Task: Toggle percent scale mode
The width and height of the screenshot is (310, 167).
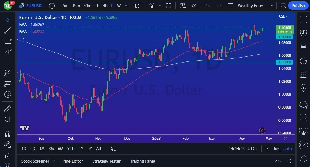Action: click(267, 149)
